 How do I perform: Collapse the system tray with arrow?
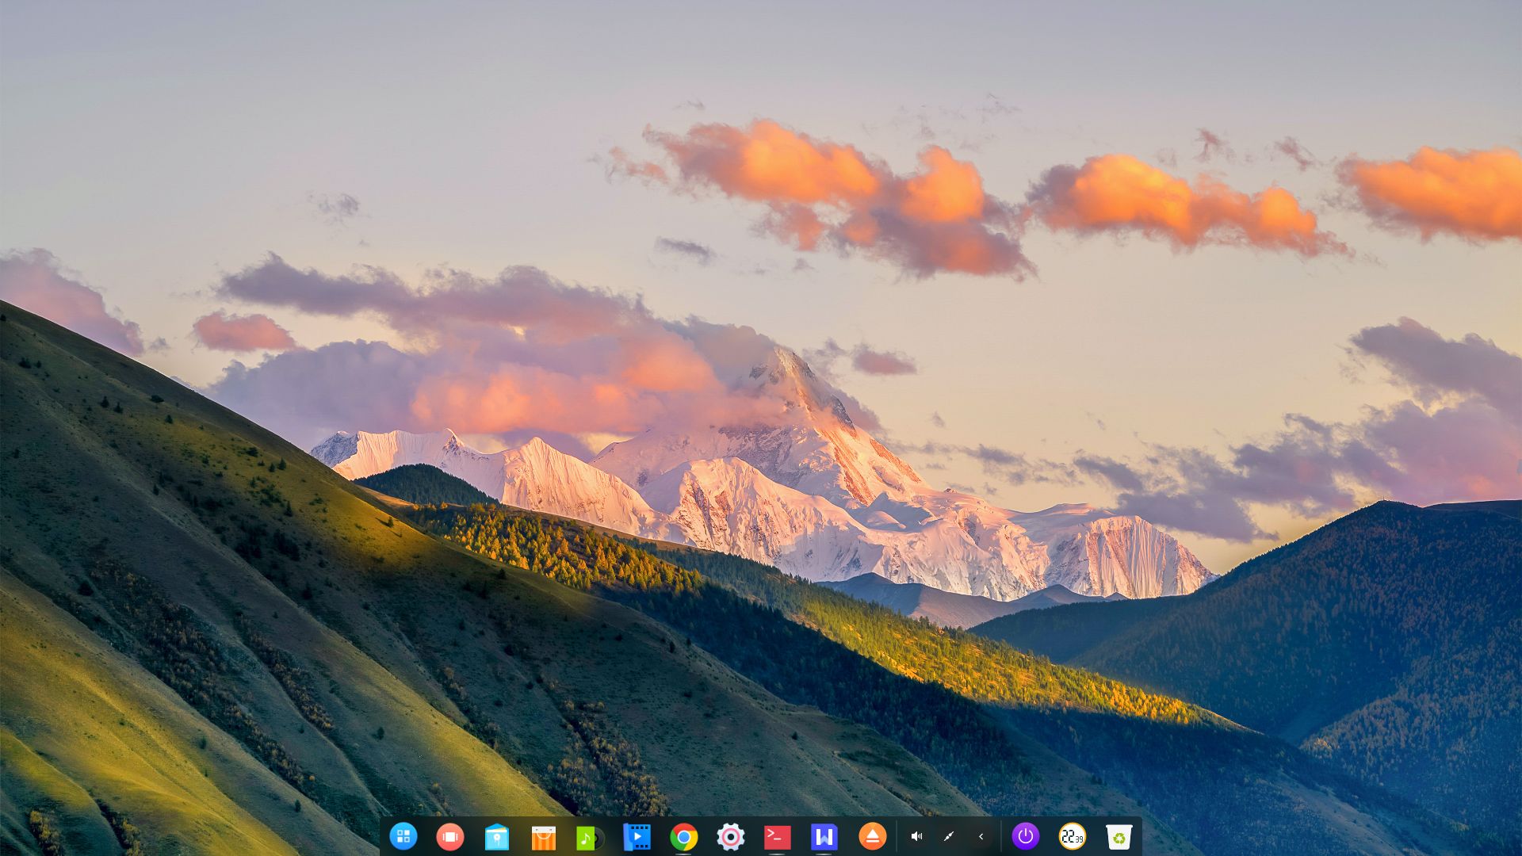pos(981,837)
